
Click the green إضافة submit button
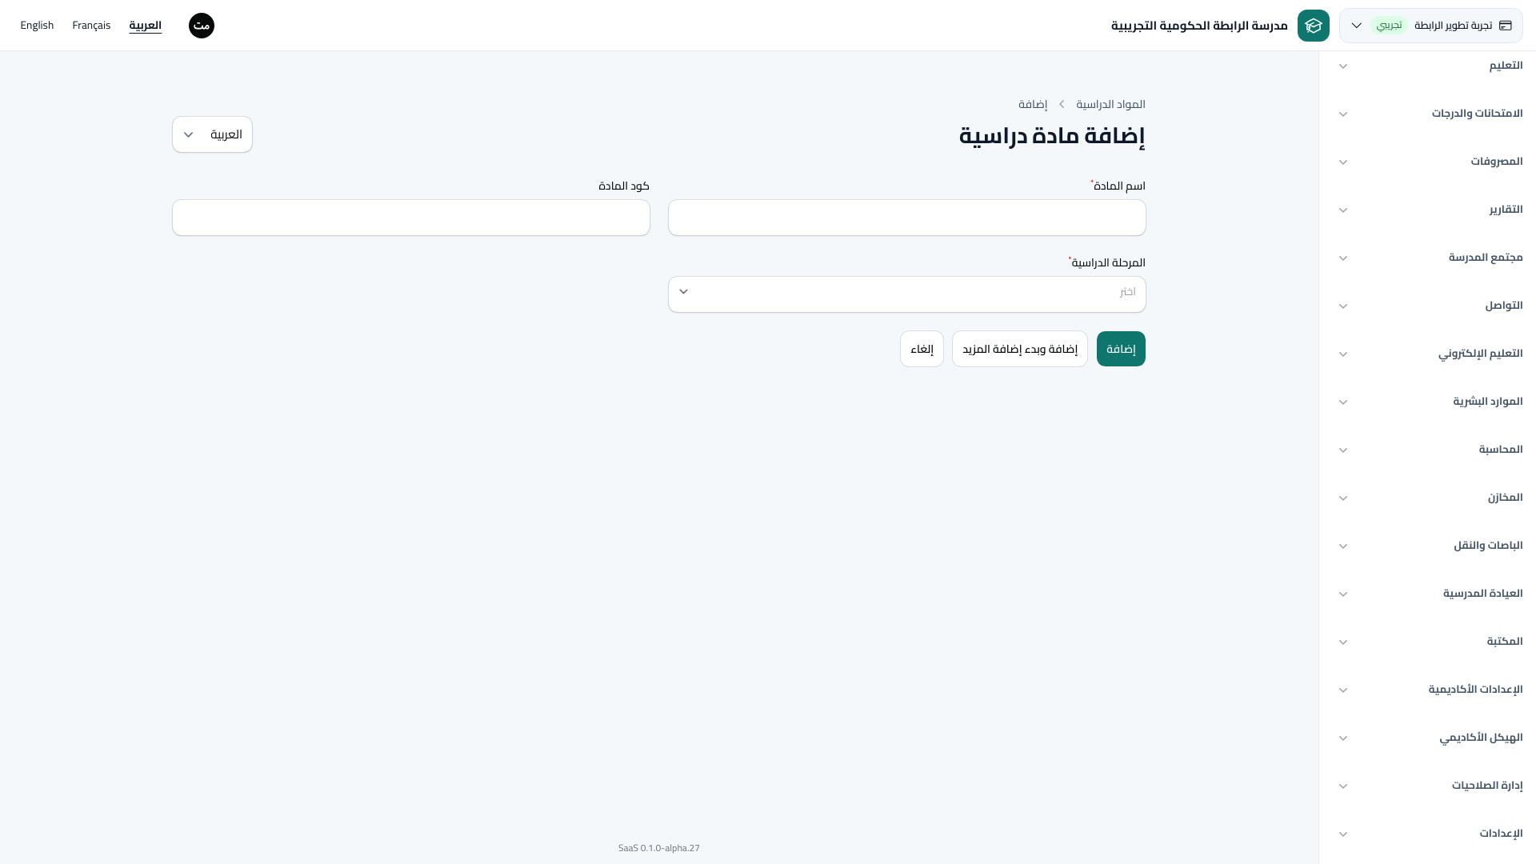coord(1121,349)
